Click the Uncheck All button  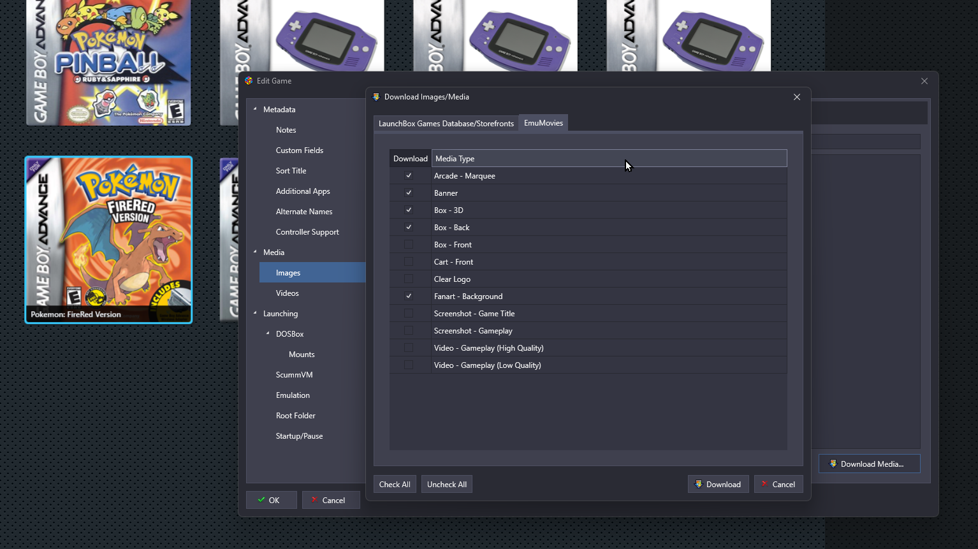pos(447,484)
